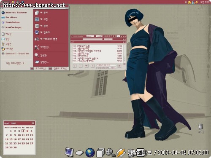Click the top-right clock display
This screenshot has height=158, width=211.
click(x=205, y=2)
